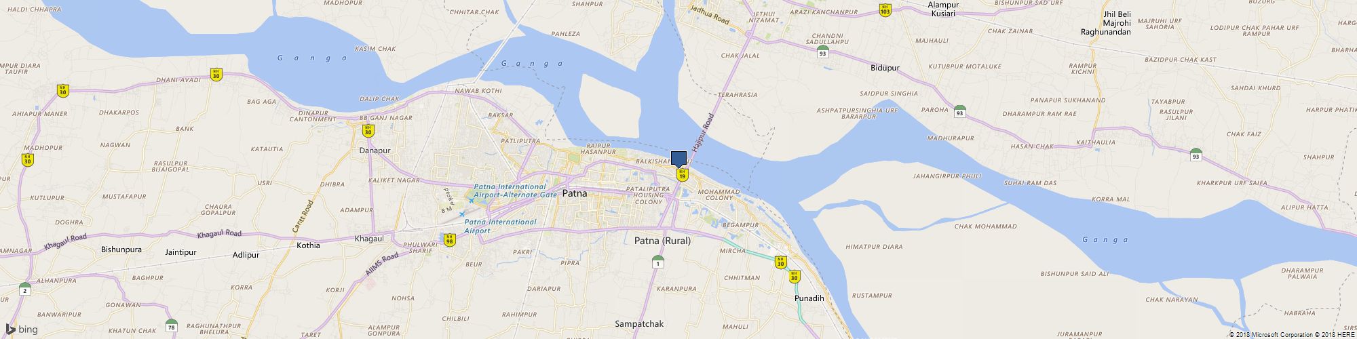Select the Punadih town label
The image size is (1357, 339).
[x=809, y=298]
